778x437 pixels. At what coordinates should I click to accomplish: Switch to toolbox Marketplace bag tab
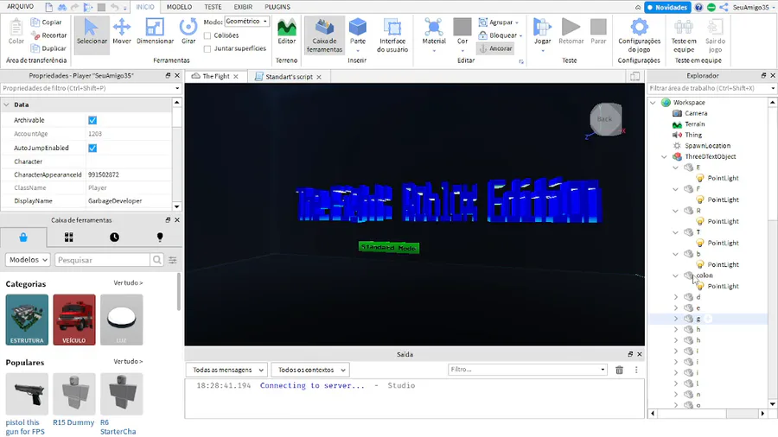(23, 237)
